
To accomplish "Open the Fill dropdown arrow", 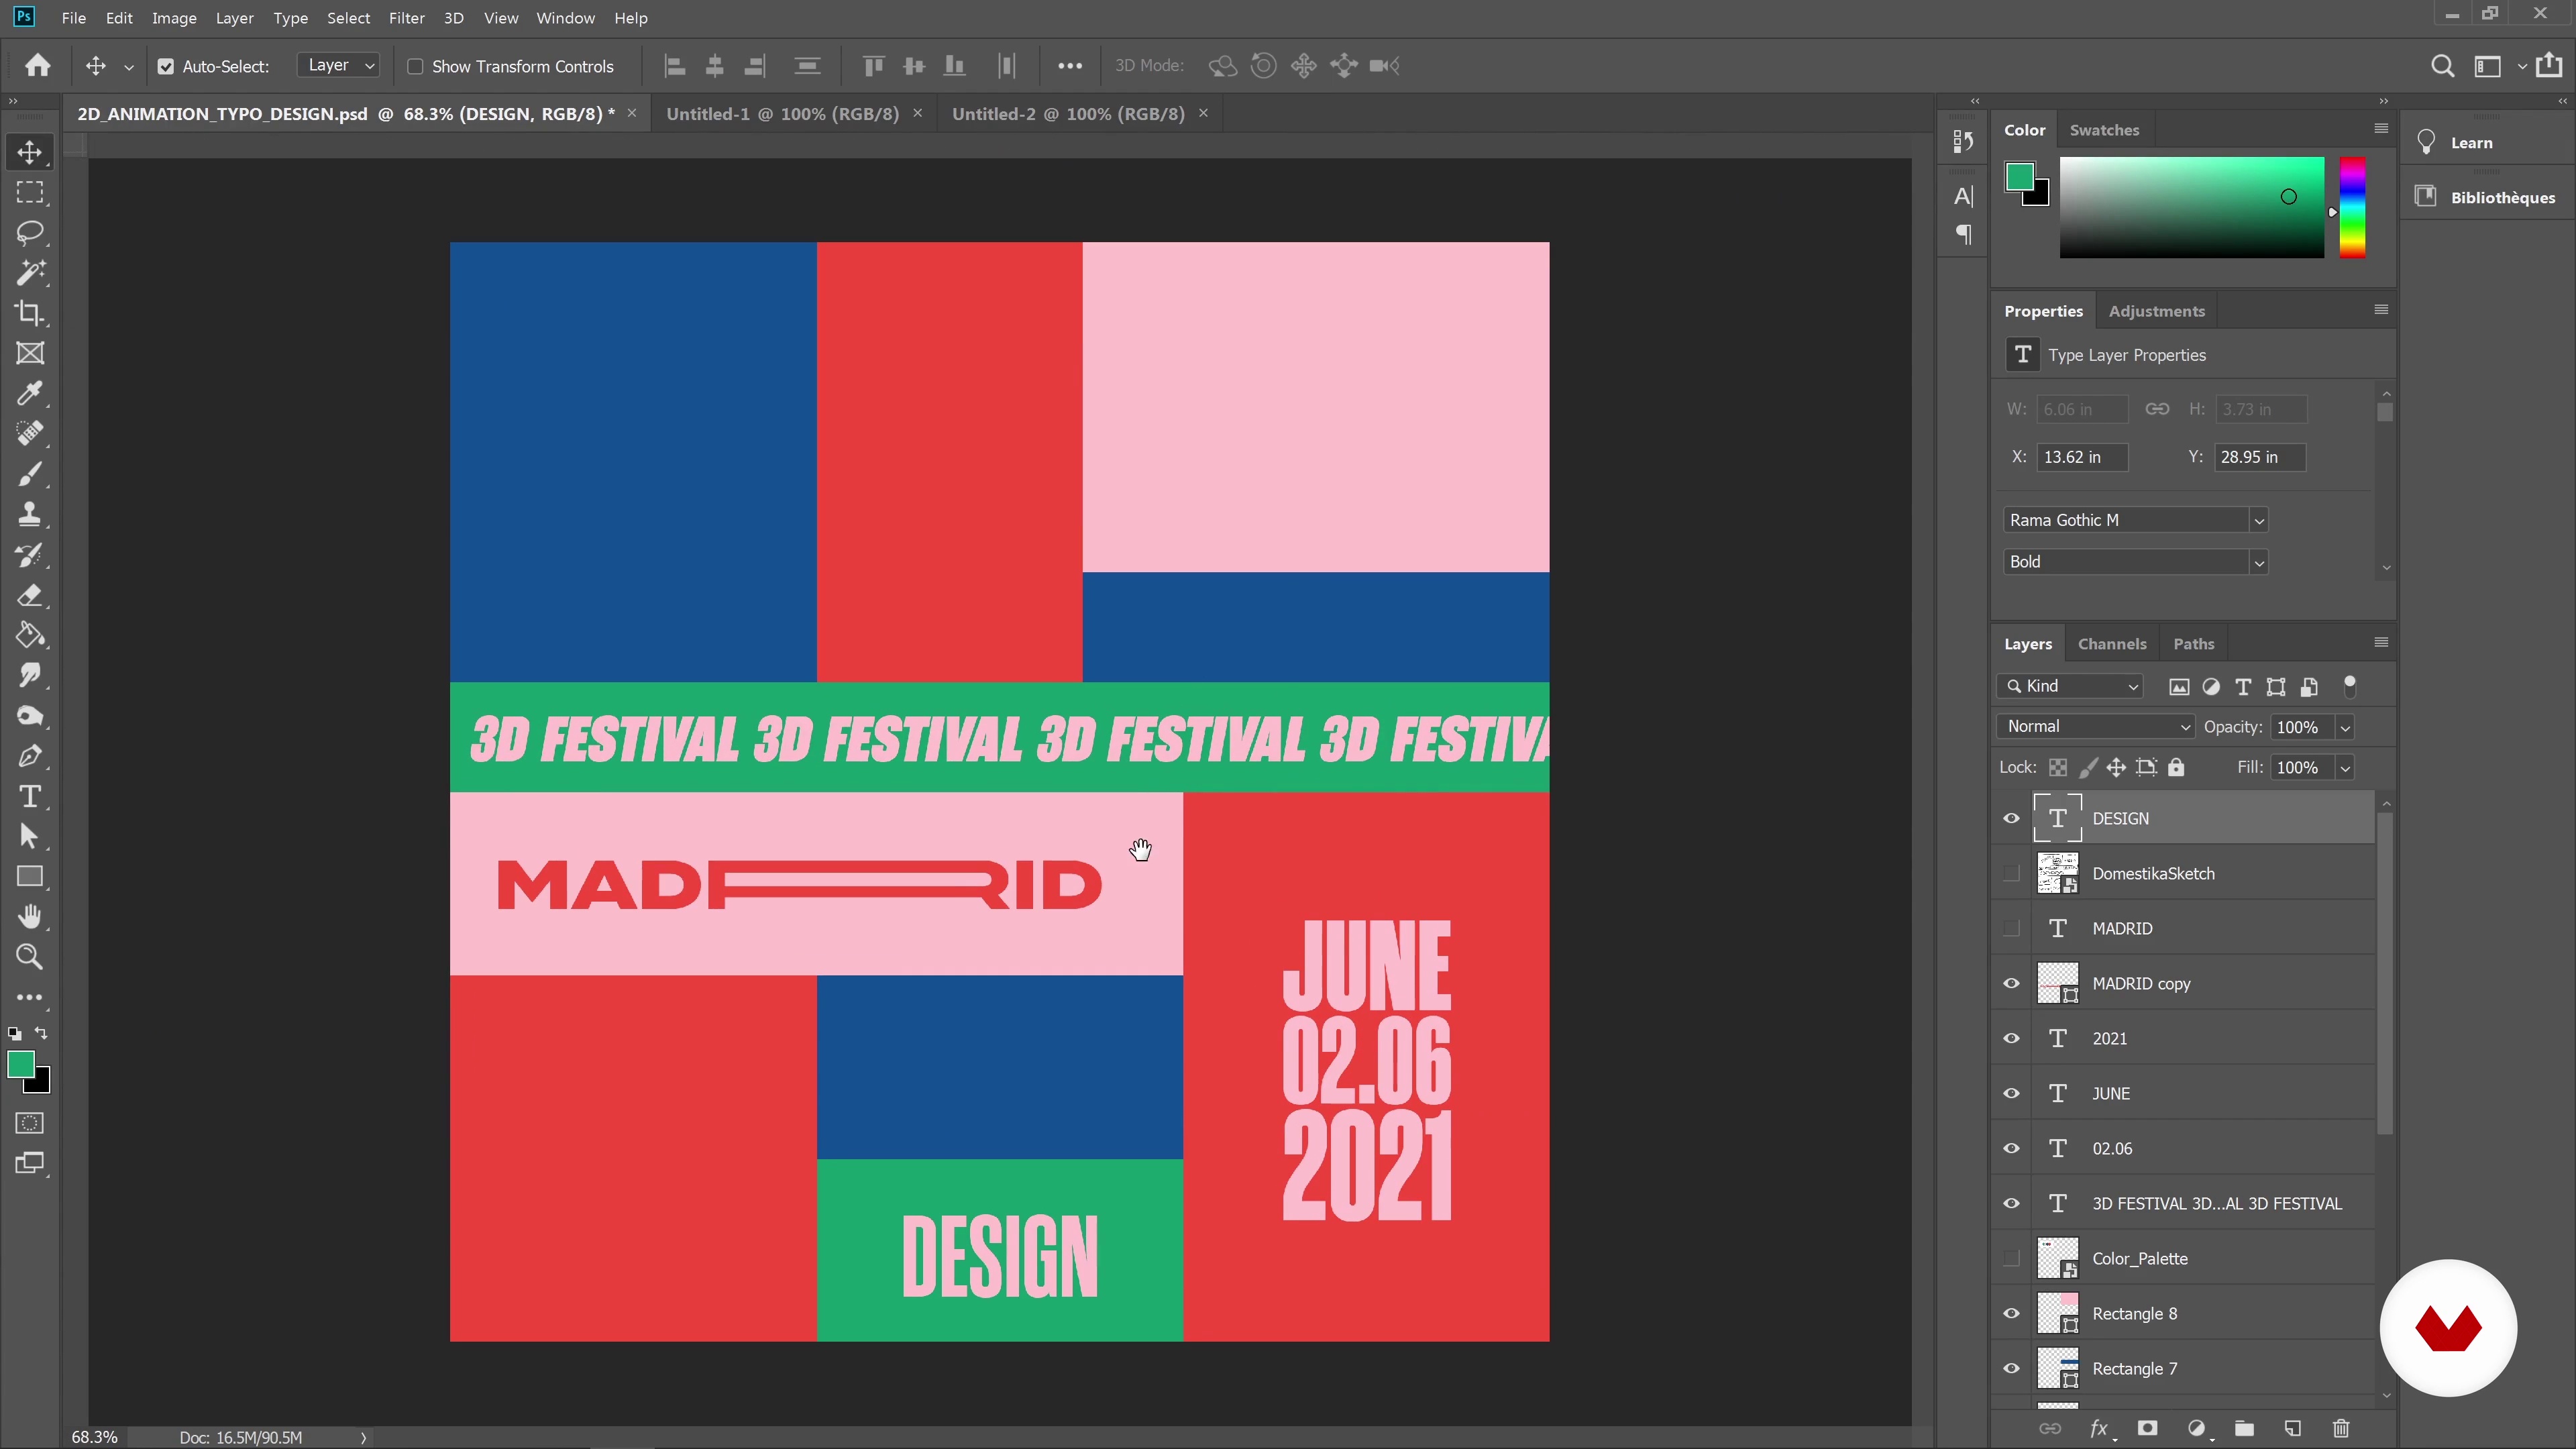I will pos(2345,768).
